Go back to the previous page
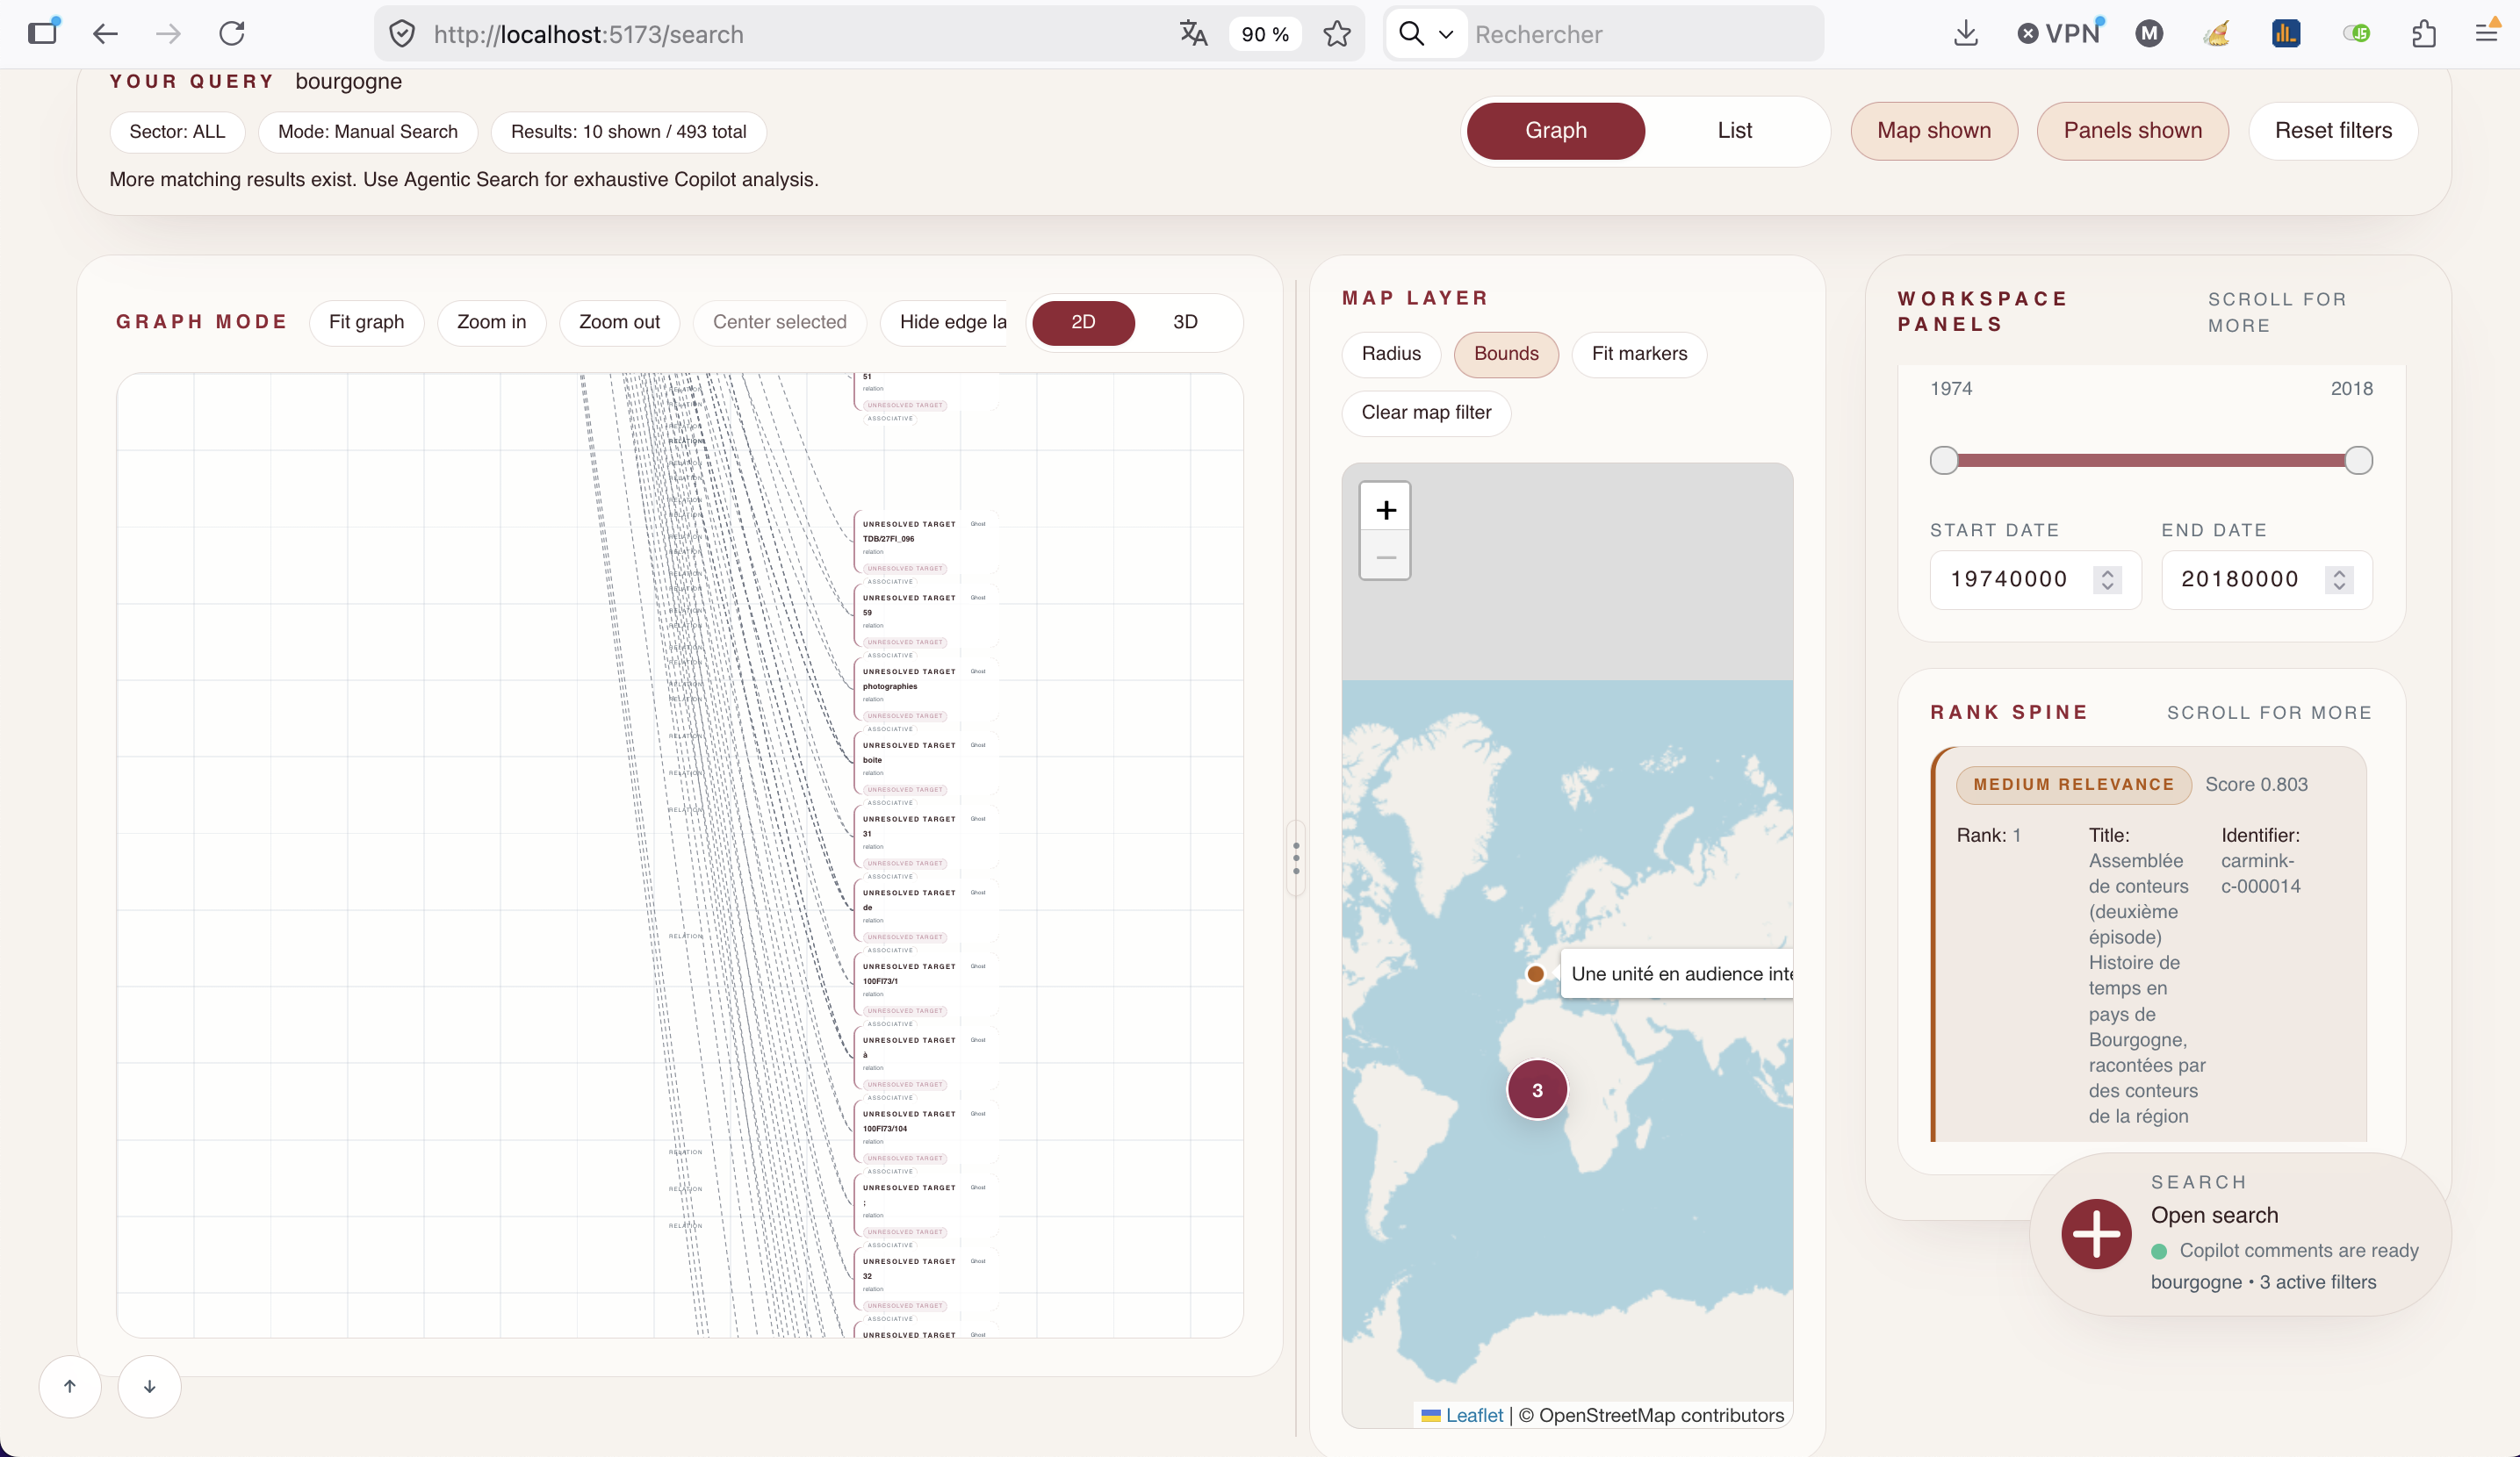2520x1457 pixels. pos(105,34)
